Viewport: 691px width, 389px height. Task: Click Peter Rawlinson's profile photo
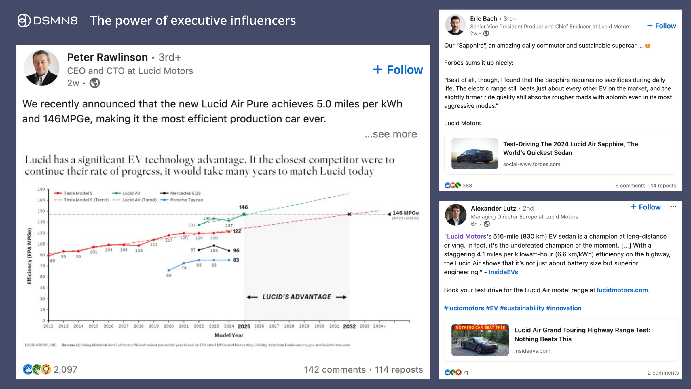click(42, 68)
